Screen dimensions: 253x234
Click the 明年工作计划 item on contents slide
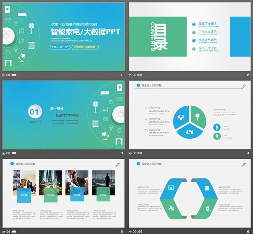coord(207,48)
